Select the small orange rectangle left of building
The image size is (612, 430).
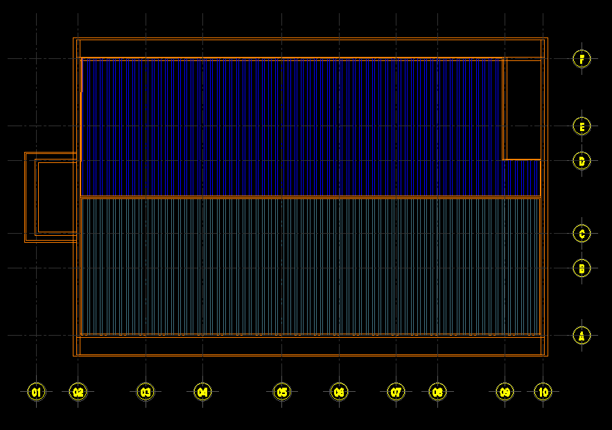click(x=56, y=198)
